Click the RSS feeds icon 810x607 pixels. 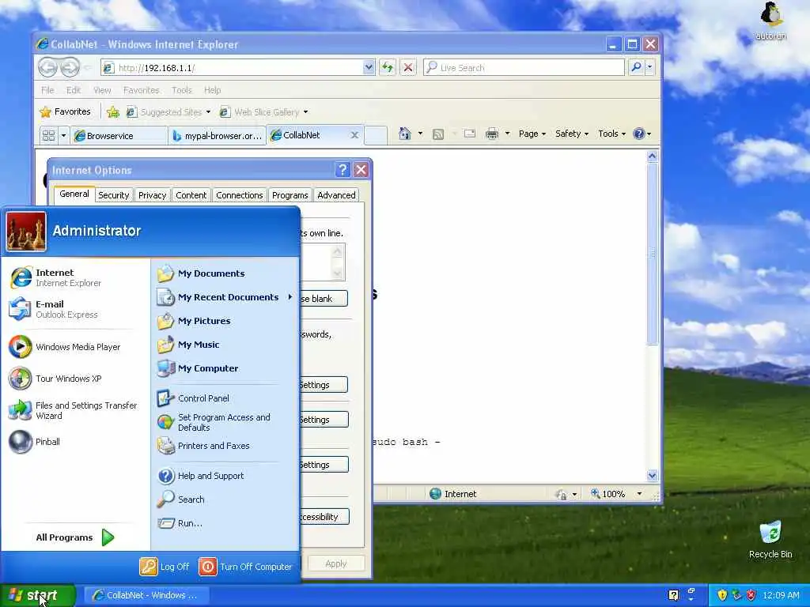[x=438, y=134]
